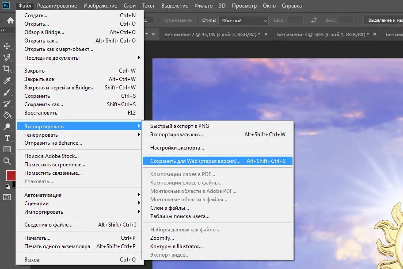The image size is (403, 269).
Task: Close the Без имени-2 tab
Action: click(x=266, y=34)
